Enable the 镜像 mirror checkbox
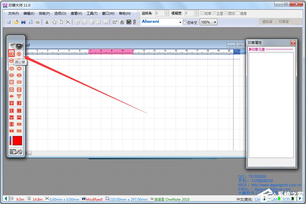The width and height of the screenshot is (306, 204). [x=237, y=13]
